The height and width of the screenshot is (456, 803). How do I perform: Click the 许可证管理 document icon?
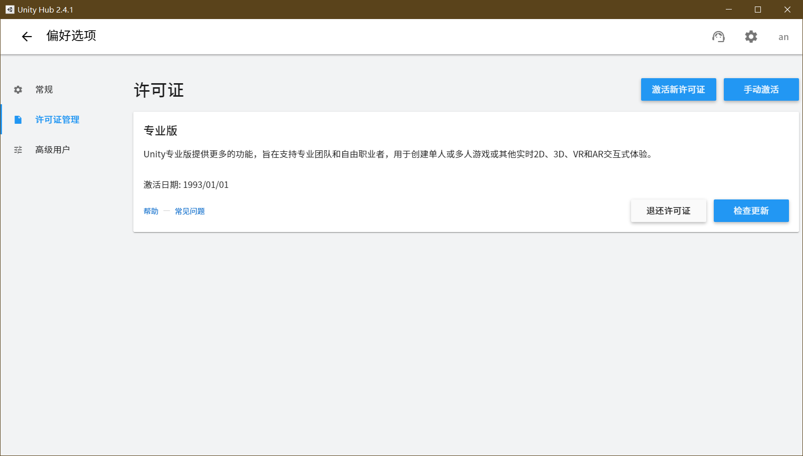click(18, 120)
